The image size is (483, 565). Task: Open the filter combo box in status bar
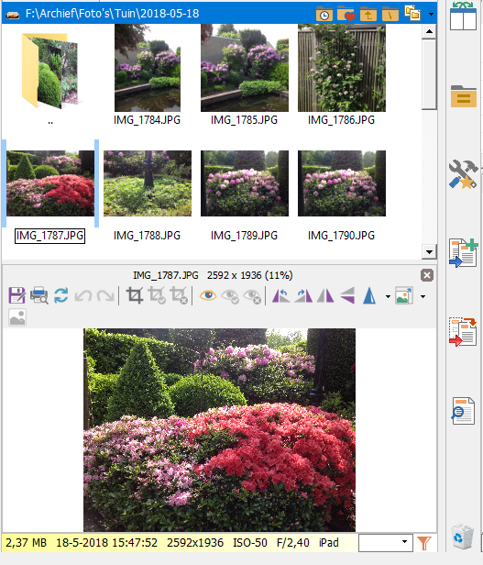(385, 543)
